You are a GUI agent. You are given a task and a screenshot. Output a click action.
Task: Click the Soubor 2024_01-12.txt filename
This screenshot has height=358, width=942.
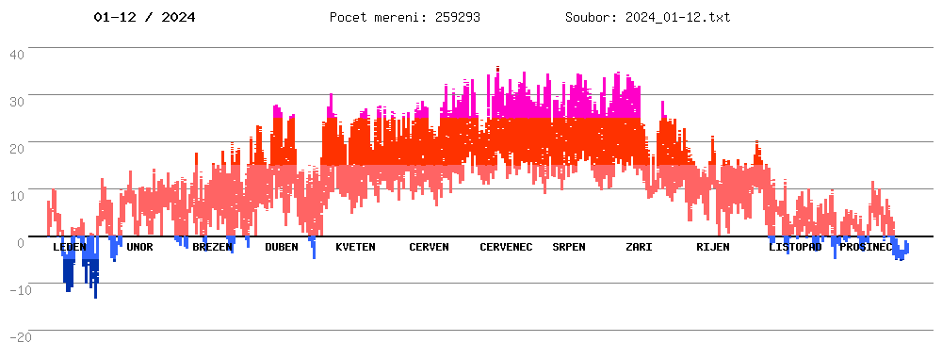pos(648,17)
